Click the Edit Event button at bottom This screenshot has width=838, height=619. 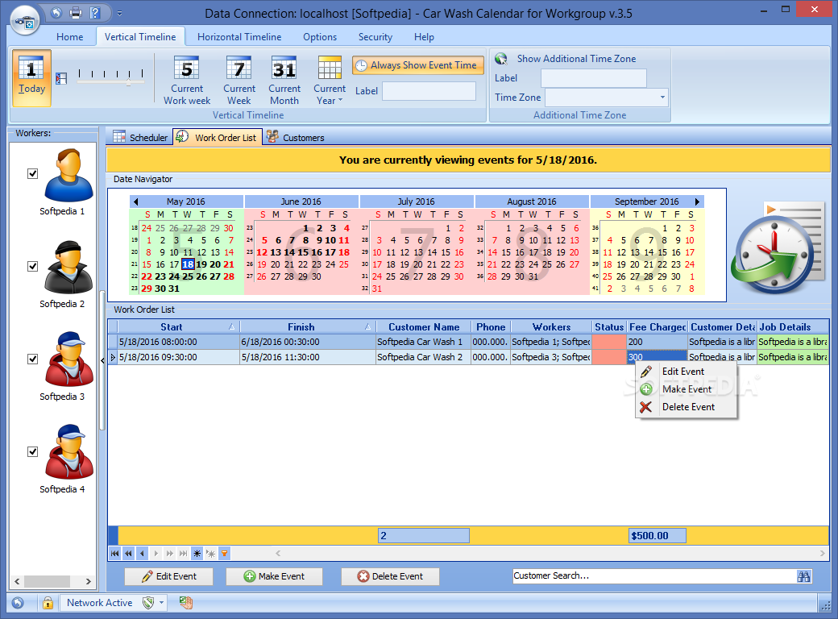(x=169, y=576)
